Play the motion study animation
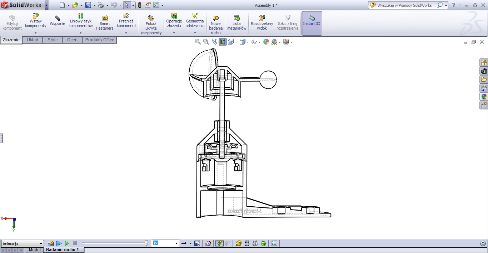This screenshot has width=488, height=253. [67, 243]
